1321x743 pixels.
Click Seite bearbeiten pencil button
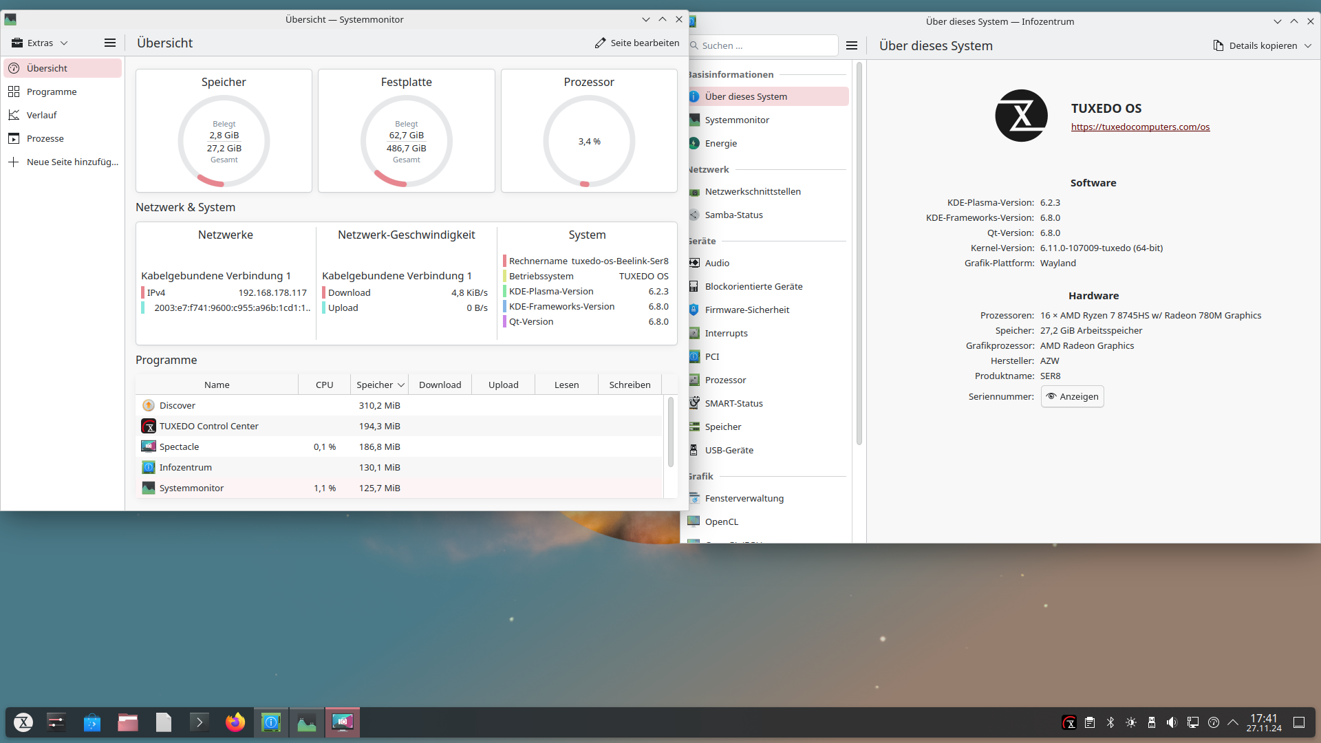click(x=637, y=43)
